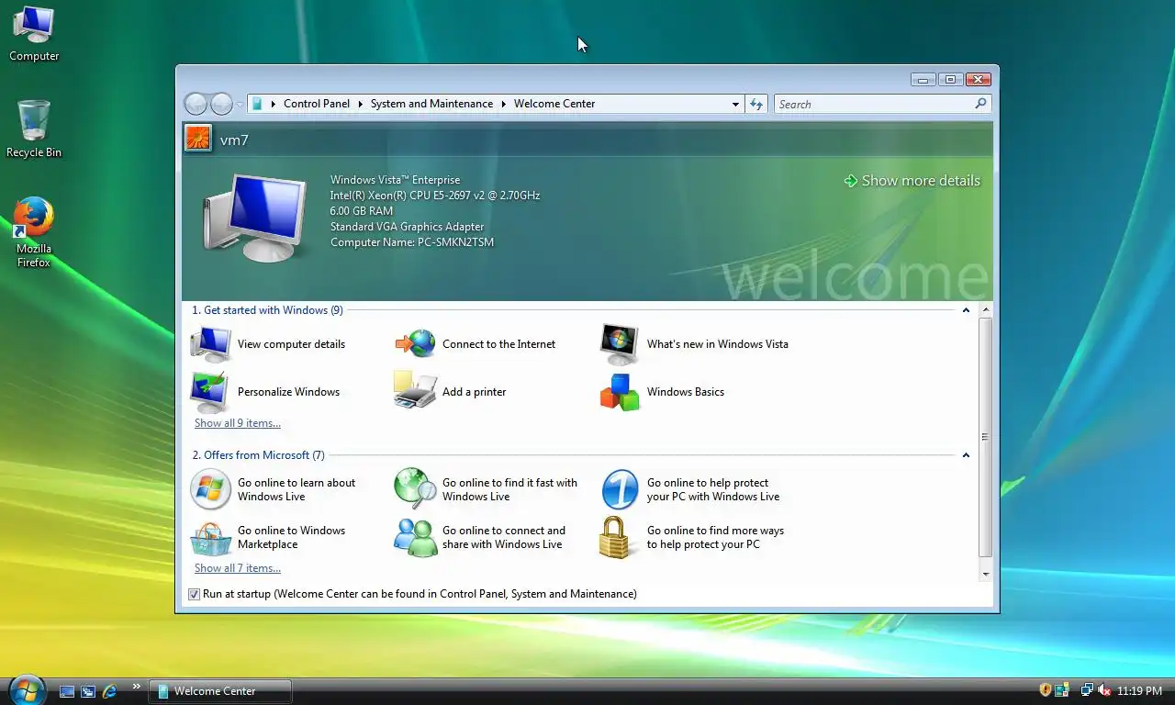The height and width of the screenshot is (705, 1175).
Task: Click the vertical scrollbar thumb
Action: (986, 437)
